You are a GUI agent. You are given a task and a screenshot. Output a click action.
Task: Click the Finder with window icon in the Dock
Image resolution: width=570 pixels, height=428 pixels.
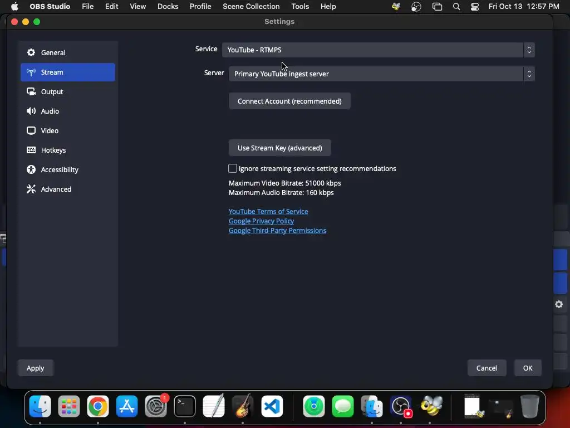click(x=371, y=406)
